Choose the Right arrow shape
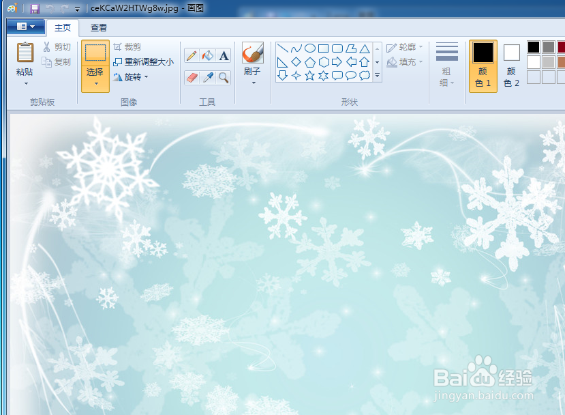This screenshot has width=565, height=415. [337, 62]
